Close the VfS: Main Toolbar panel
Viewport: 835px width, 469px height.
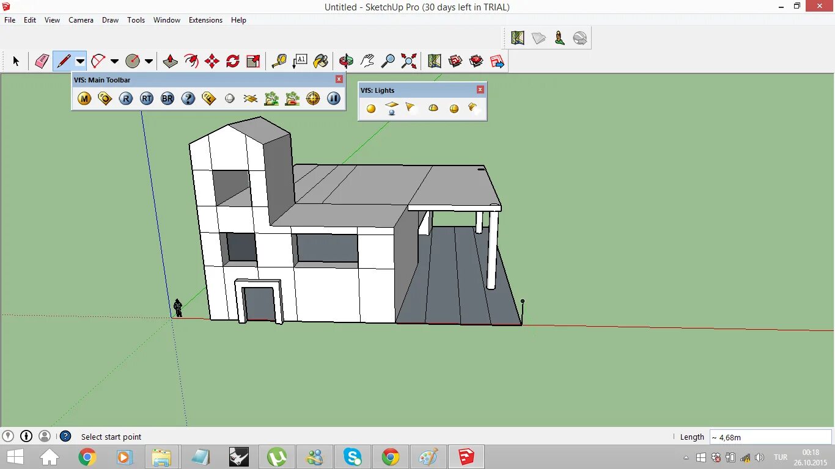[x=339, y=79]
